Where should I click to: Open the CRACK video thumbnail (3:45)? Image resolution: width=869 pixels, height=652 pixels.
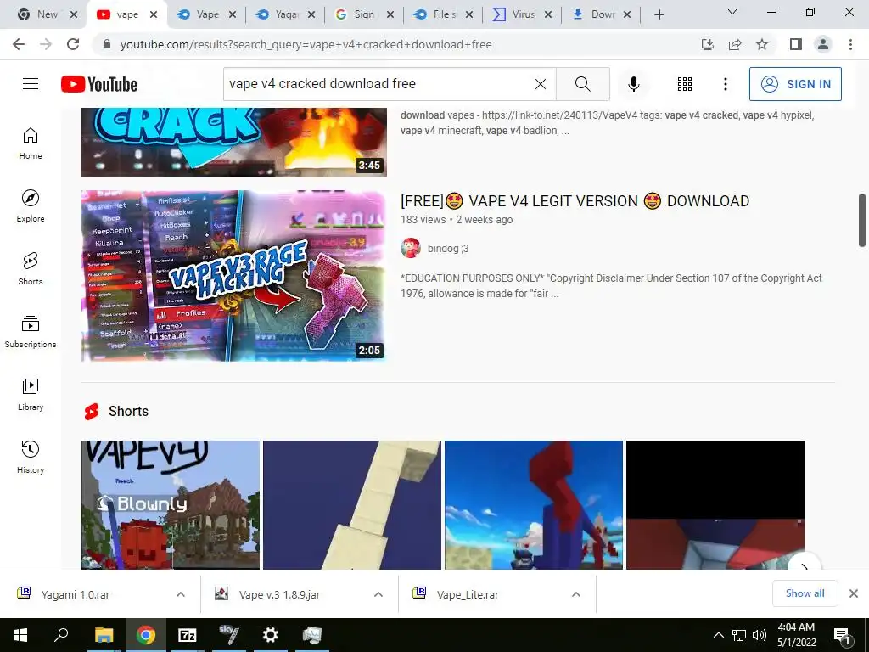234,142
